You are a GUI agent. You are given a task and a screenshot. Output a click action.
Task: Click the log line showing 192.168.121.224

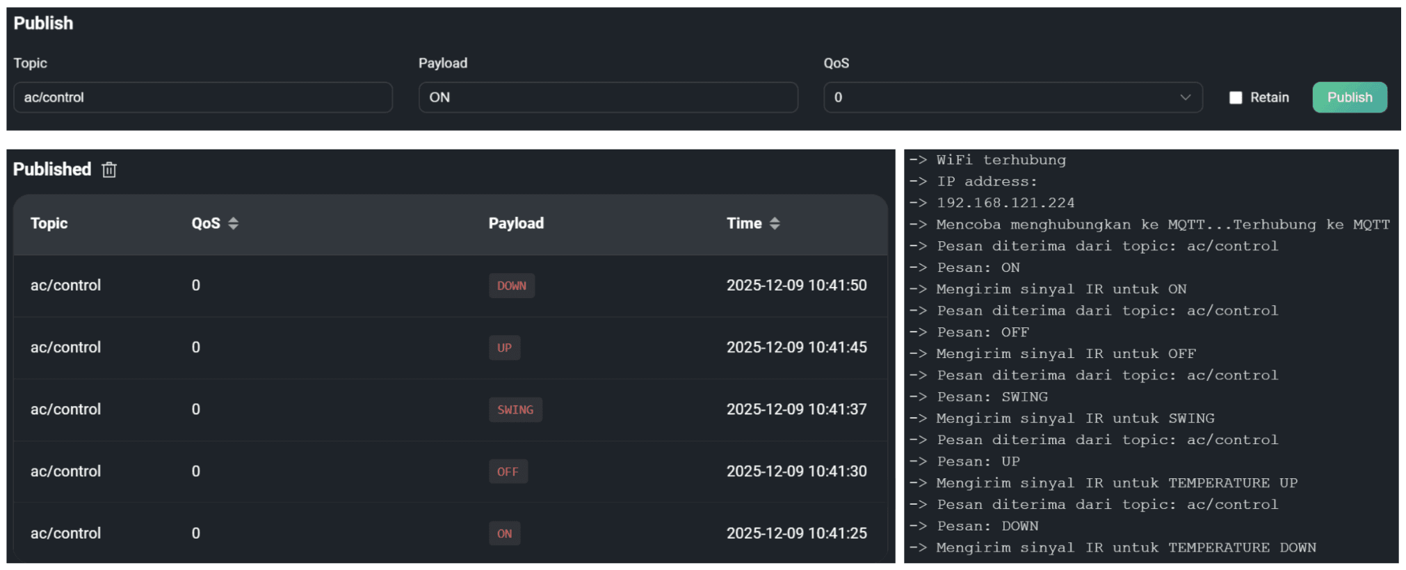tap(992, 203)
